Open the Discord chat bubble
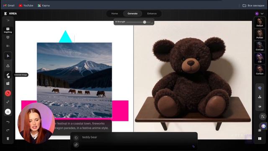The image size is (268, 151). point(263,126)
